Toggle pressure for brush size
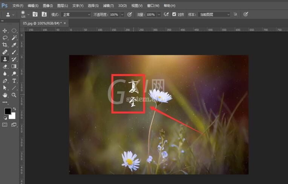Viewport: 288px width, 184px height. 245,14
